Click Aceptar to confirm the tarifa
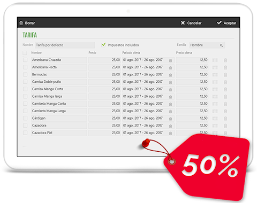This screenshot has height=203, width=257. pyautogui.click(x=226, y=23)
